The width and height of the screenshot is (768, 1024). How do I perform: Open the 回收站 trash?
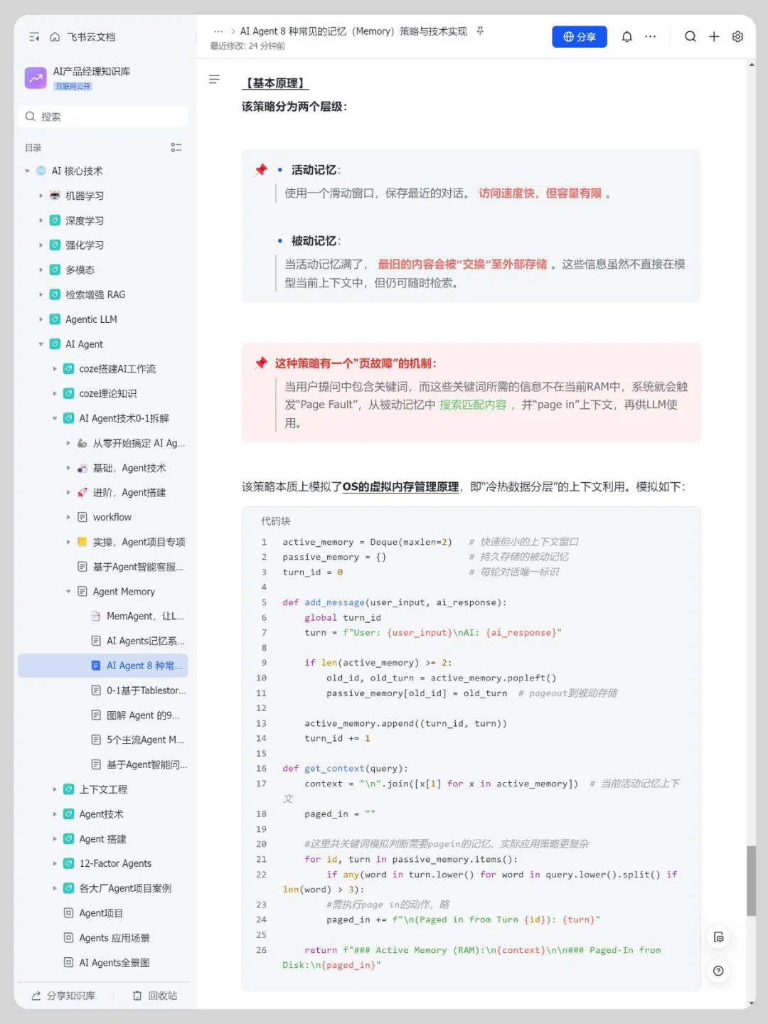click(156, 996)
